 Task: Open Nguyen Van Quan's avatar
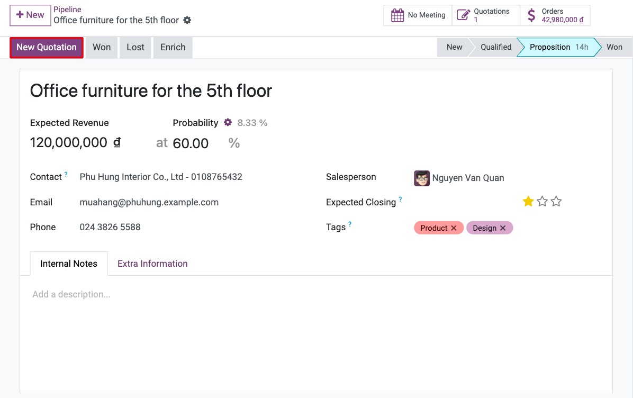click(421, 178)
